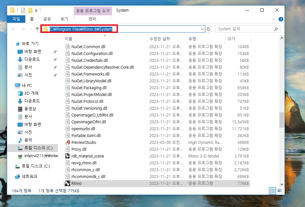Go back with the left arrow button
Screen dimensions: 305x207
(13, 29)
